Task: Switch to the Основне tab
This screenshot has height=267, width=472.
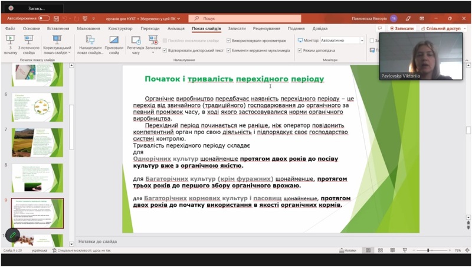Action: point(31,28)
